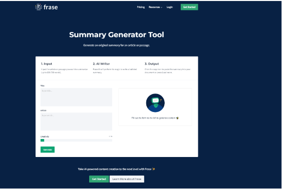Go to the Login page
The height and width of the screenshot is (189, 282).
(x=170, y=7)
